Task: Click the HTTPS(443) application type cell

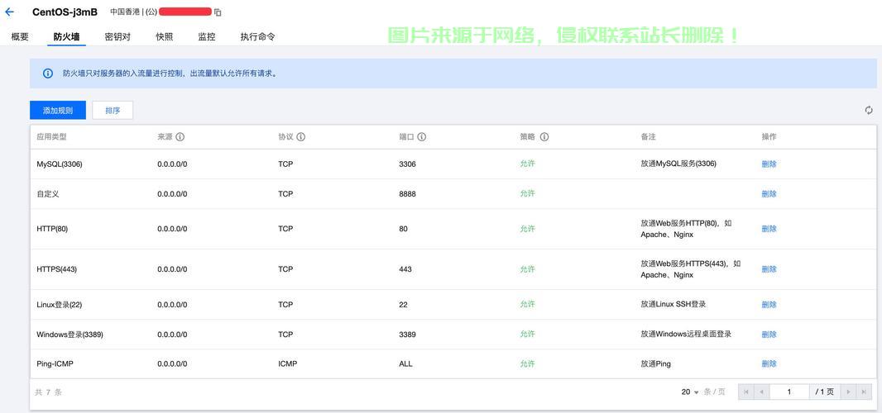Action: 57,269
